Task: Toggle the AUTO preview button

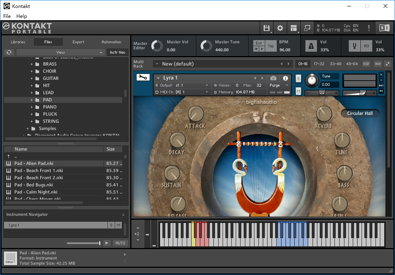Action: [x=120, y=243]
